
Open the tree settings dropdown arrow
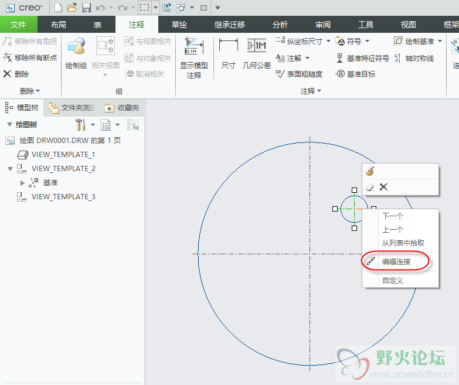93,125
